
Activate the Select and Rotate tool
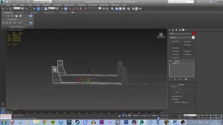pos(42,9)
